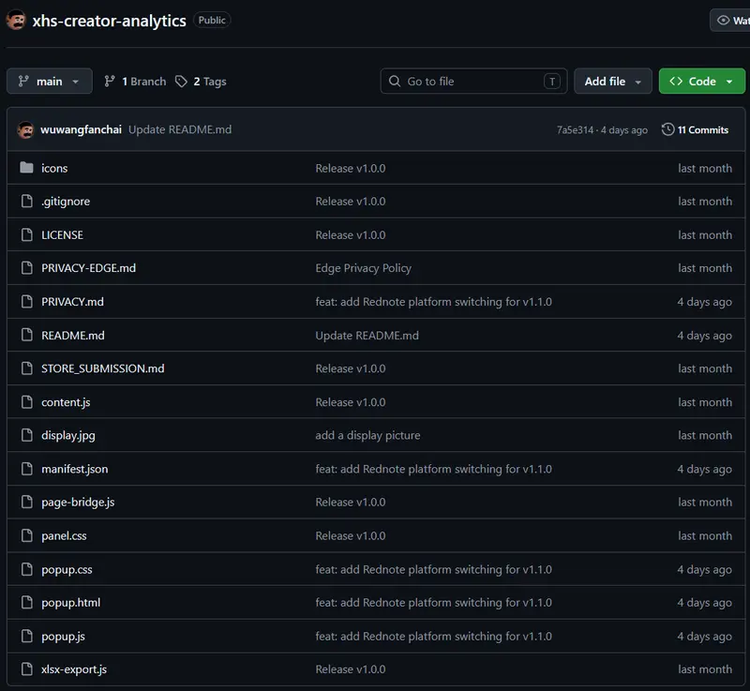This screenshot has width=750, height=691.
Task: Open popup.html file
Action: point(71,603)
